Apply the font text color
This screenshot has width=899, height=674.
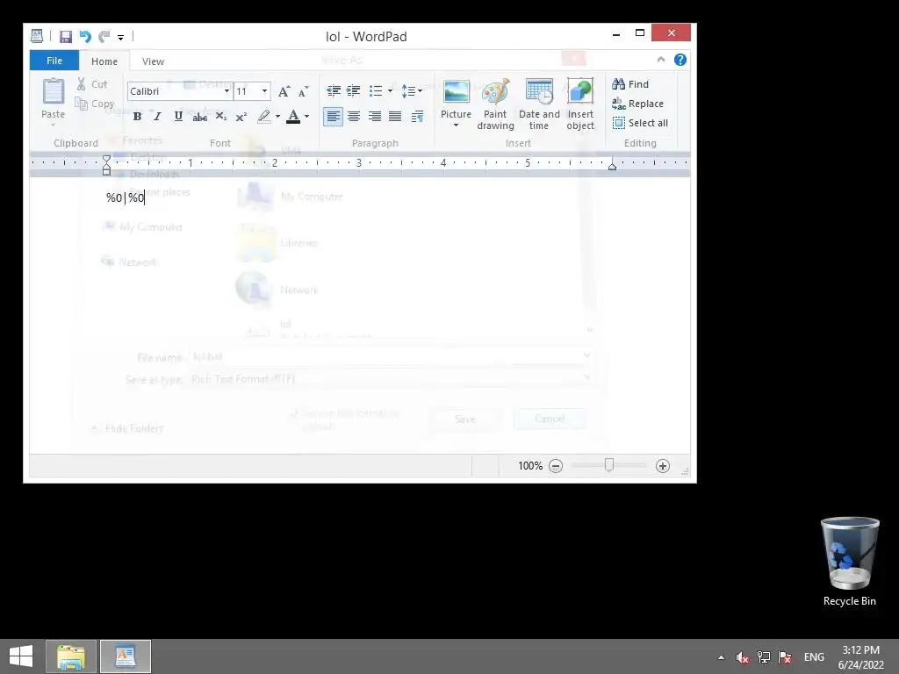click(293, 117)
